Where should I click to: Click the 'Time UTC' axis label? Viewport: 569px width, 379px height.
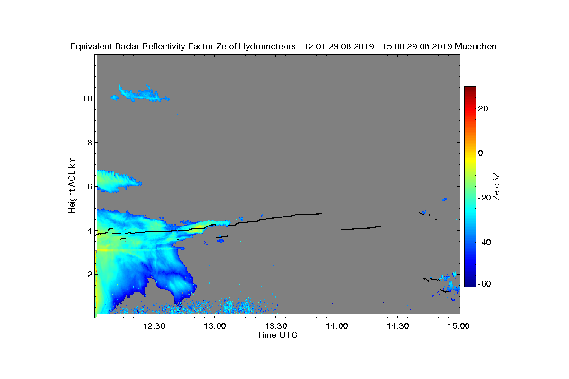click(x=277, y=335)
